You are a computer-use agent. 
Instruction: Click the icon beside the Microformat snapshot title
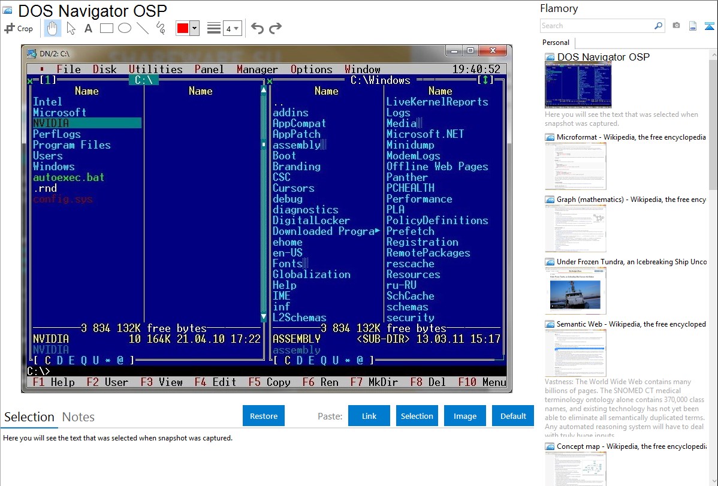[x=550, y=137]
